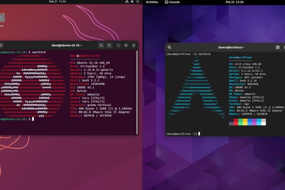The width and height of the screenshot is (285, 190).
Task: Open Activities on the Arch desktop
Action: 152,2
